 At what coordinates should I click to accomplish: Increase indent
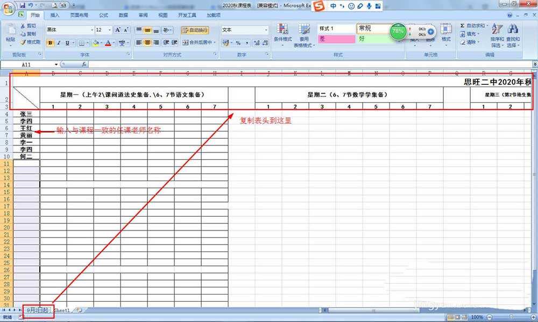pos(175,42)
